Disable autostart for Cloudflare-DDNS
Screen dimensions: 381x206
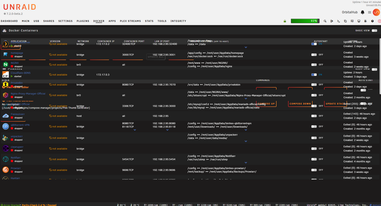tap(314, 75)
